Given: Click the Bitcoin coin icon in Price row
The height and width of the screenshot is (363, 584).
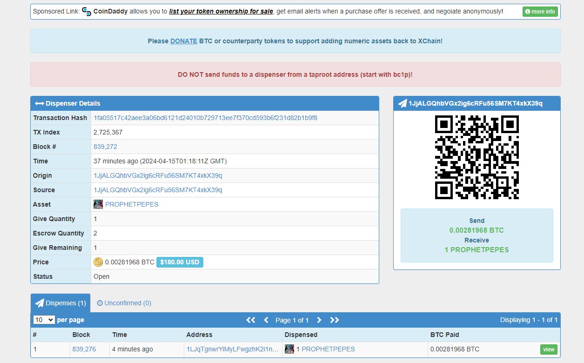Looking at the screenshot, I should click(x=98, y=262).
